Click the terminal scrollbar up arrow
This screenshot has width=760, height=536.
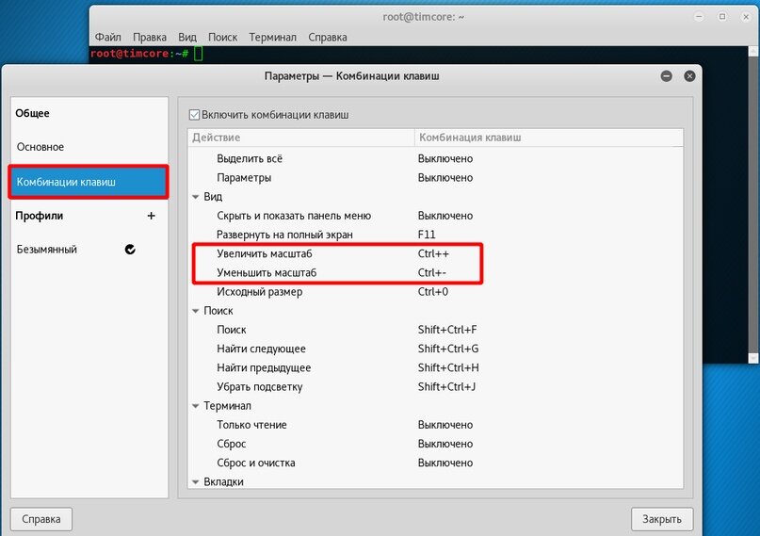(753, 51)
